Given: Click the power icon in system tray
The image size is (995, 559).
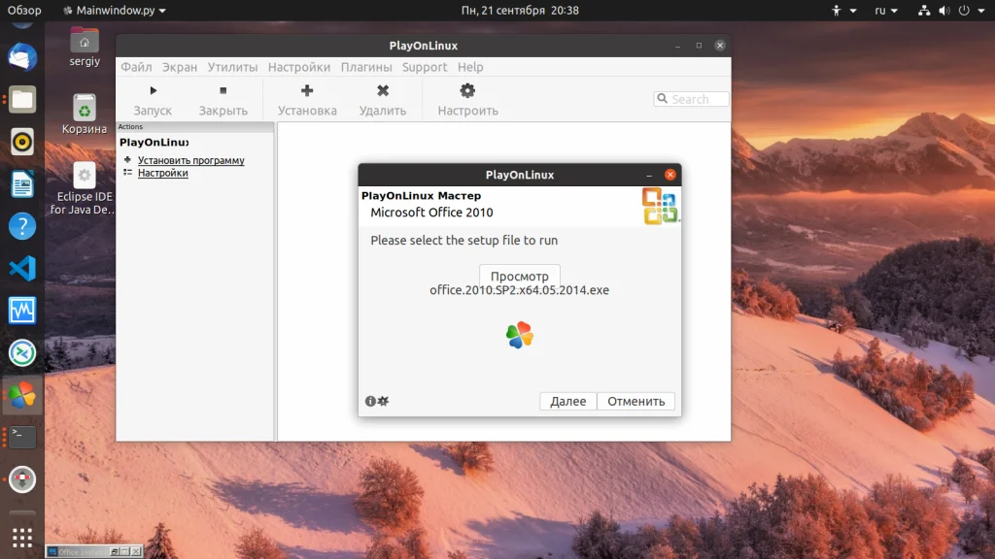Looking at the screenshot, I should (964, 10).
